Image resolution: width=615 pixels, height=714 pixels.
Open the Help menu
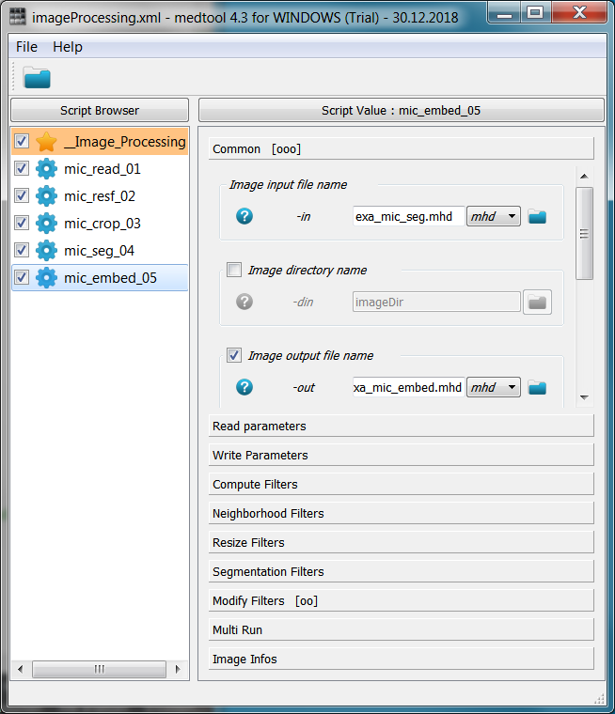click(68, 47)
